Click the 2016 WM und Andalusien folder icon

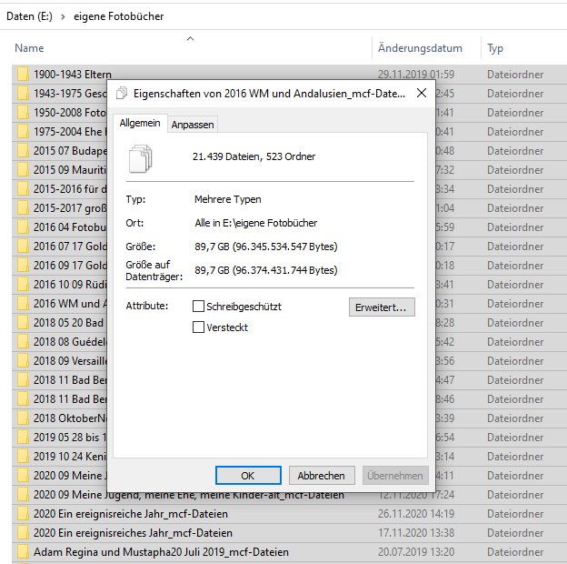click(23, 303)
